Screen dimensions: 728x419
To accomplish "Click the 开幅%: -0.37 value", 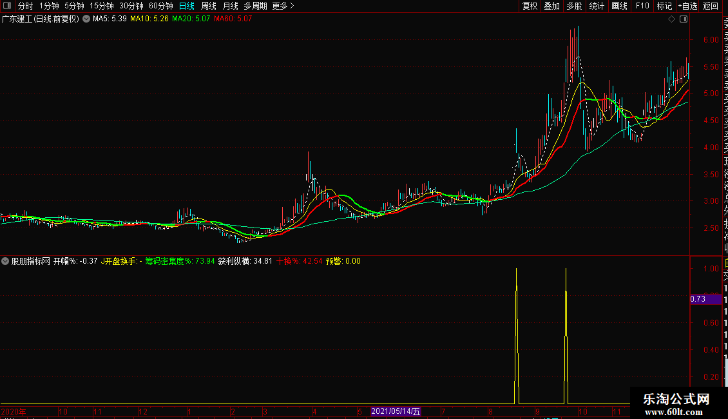I will coord(75,261).
